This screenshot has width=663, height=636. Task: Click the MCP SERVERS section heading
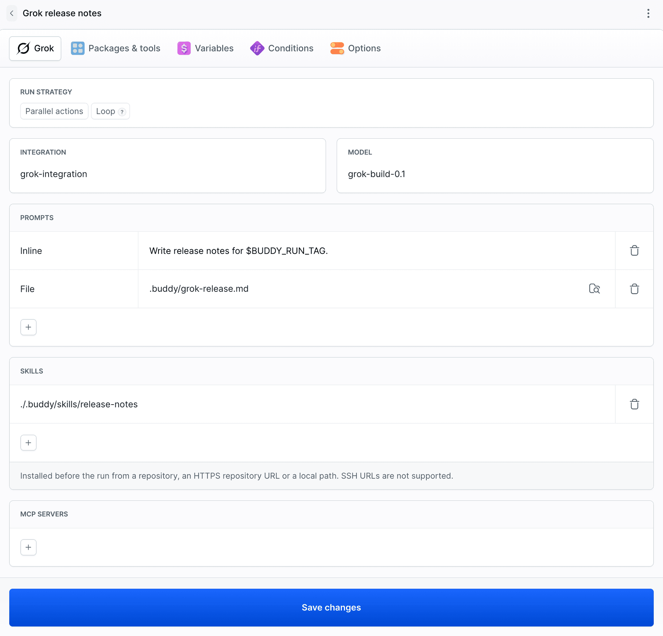point(44,514)
